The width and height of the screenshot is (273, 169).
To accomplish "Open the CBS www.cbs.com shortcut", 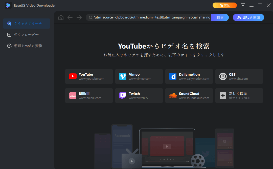I will 239,76.
